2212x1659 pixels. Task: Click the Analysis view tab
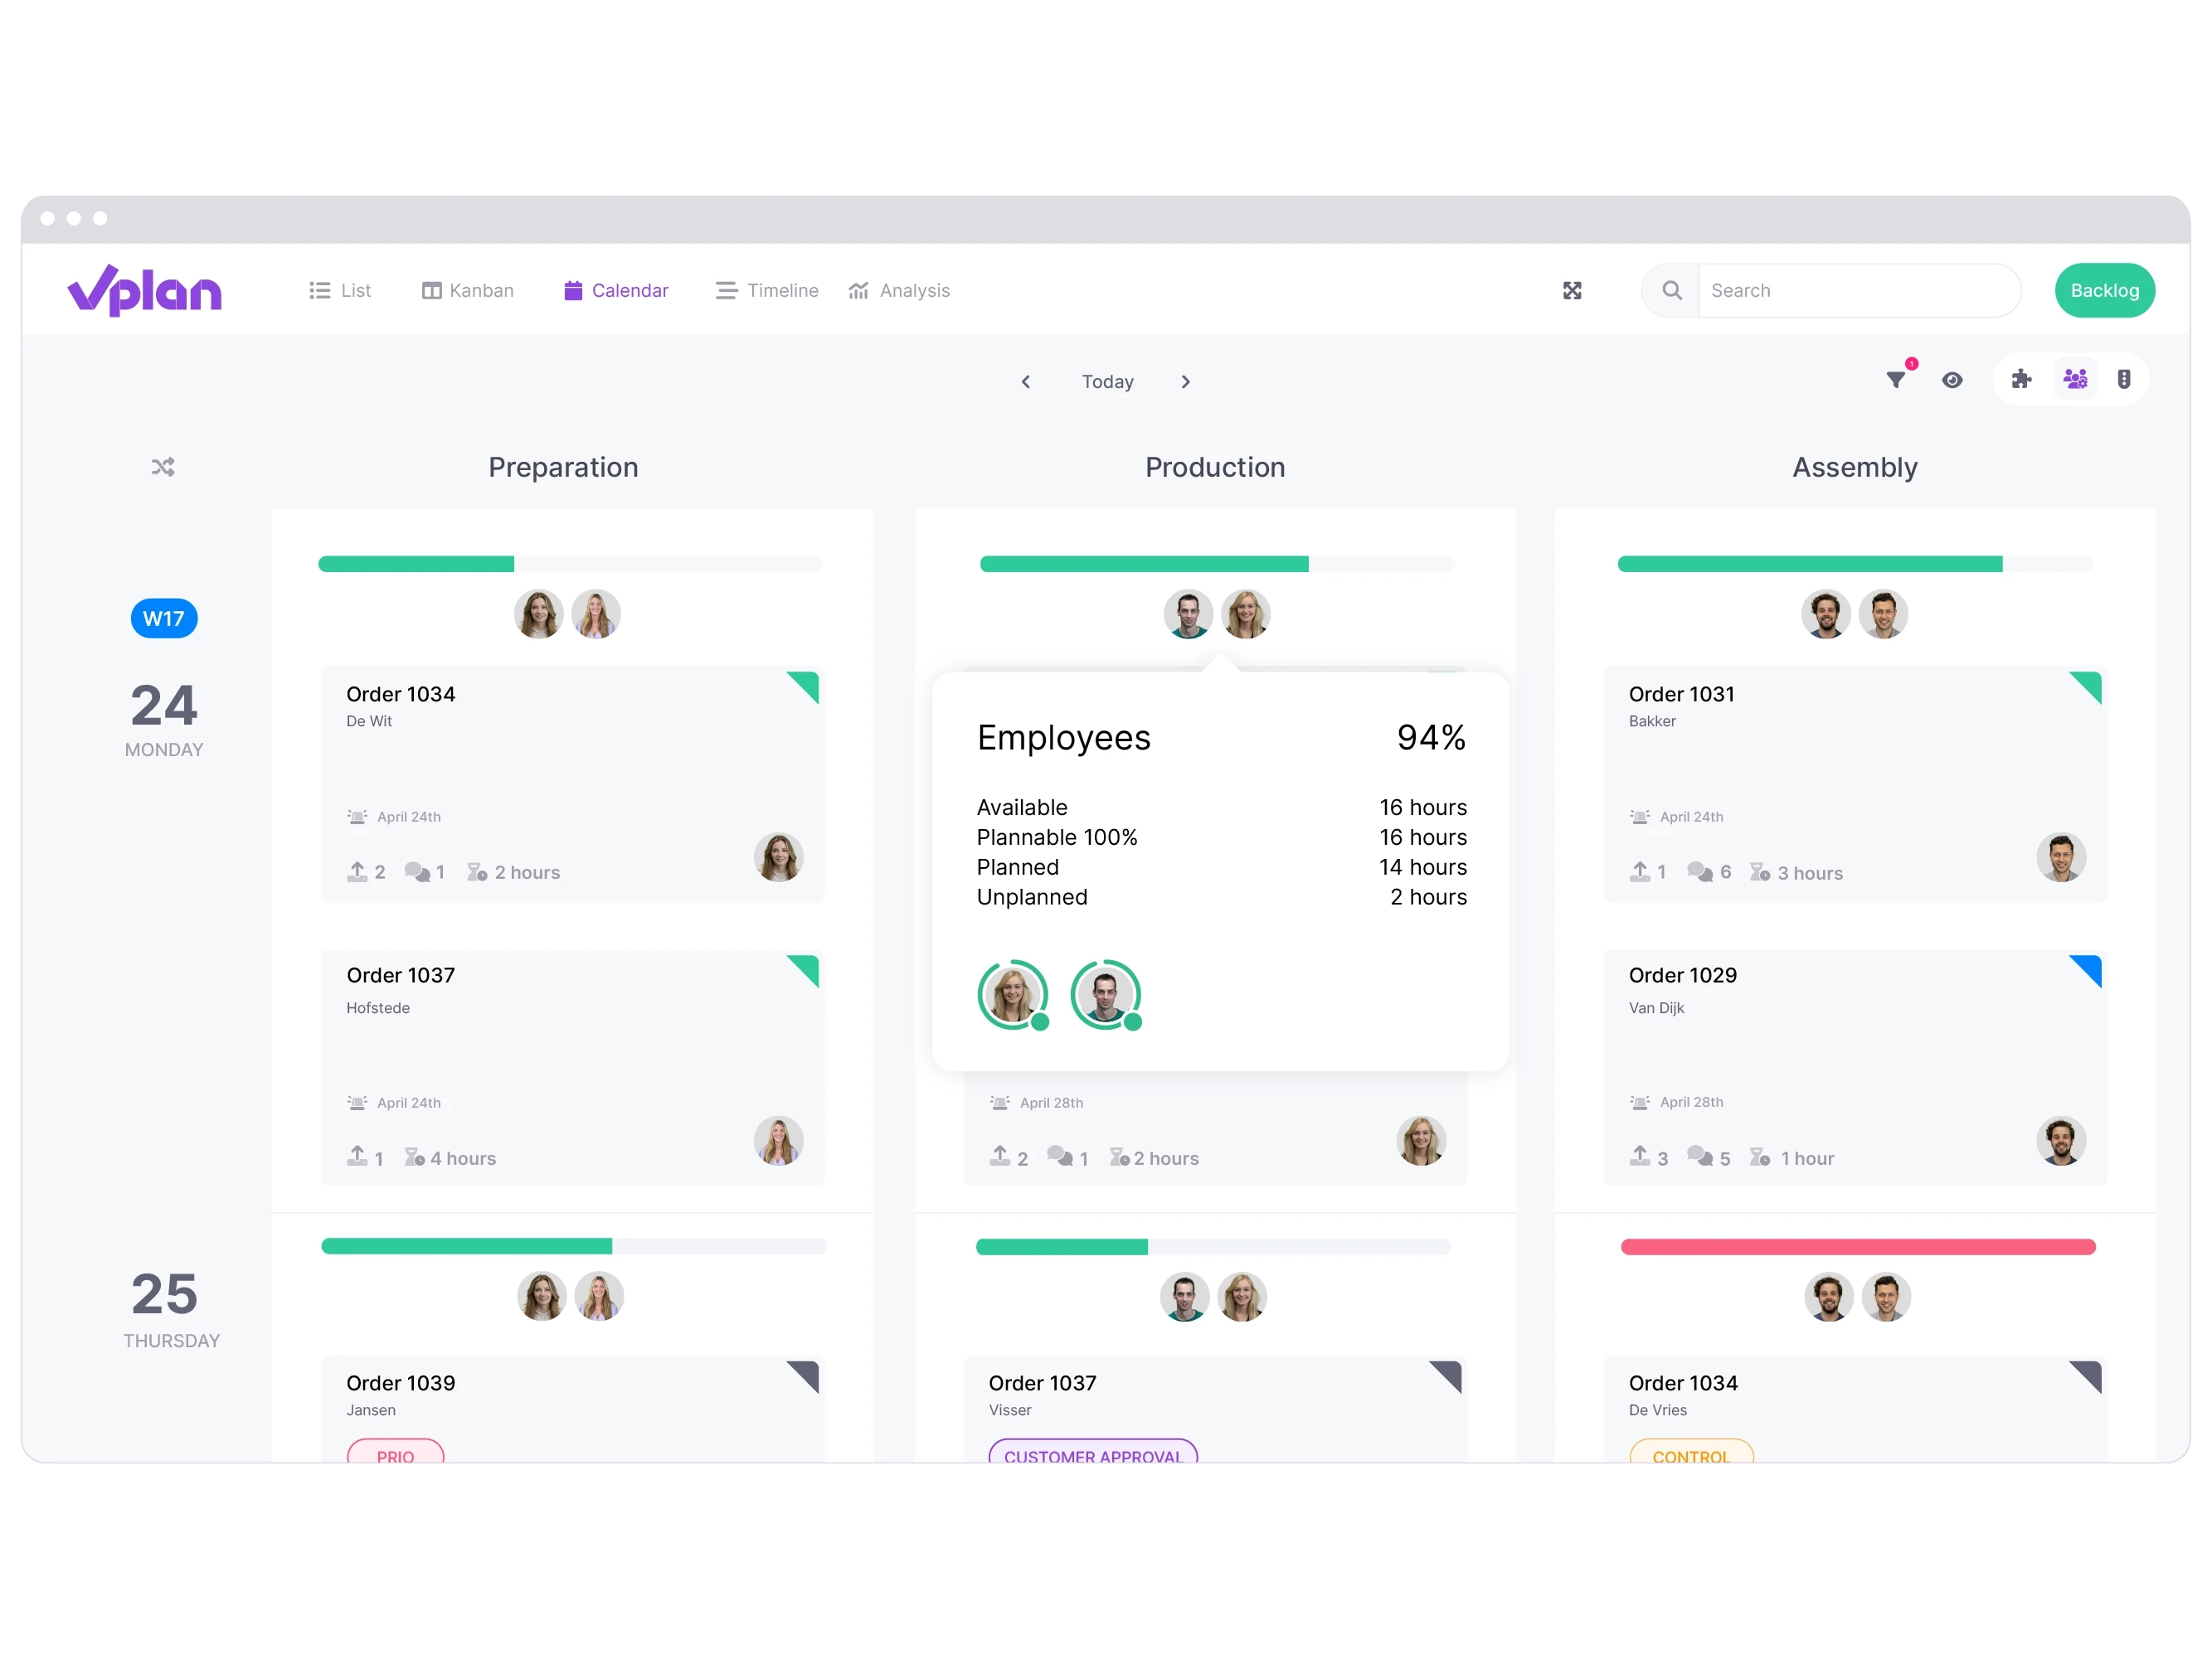click(x=899, y=291)
